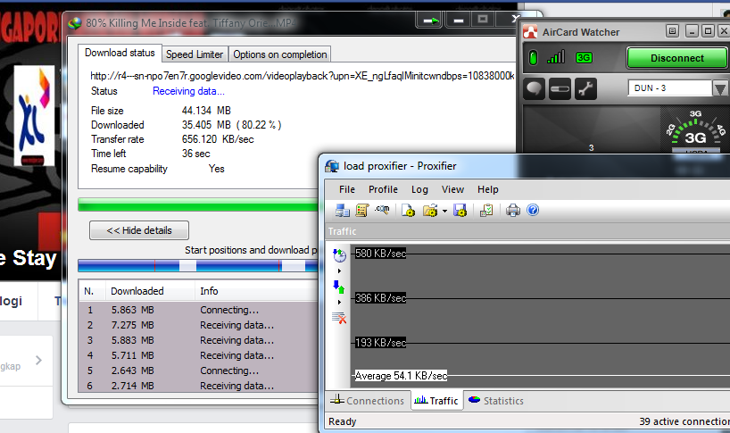Open Proxification Rules scroll icon
This screenshot has width=730, height=433.
tap(362, 211)
